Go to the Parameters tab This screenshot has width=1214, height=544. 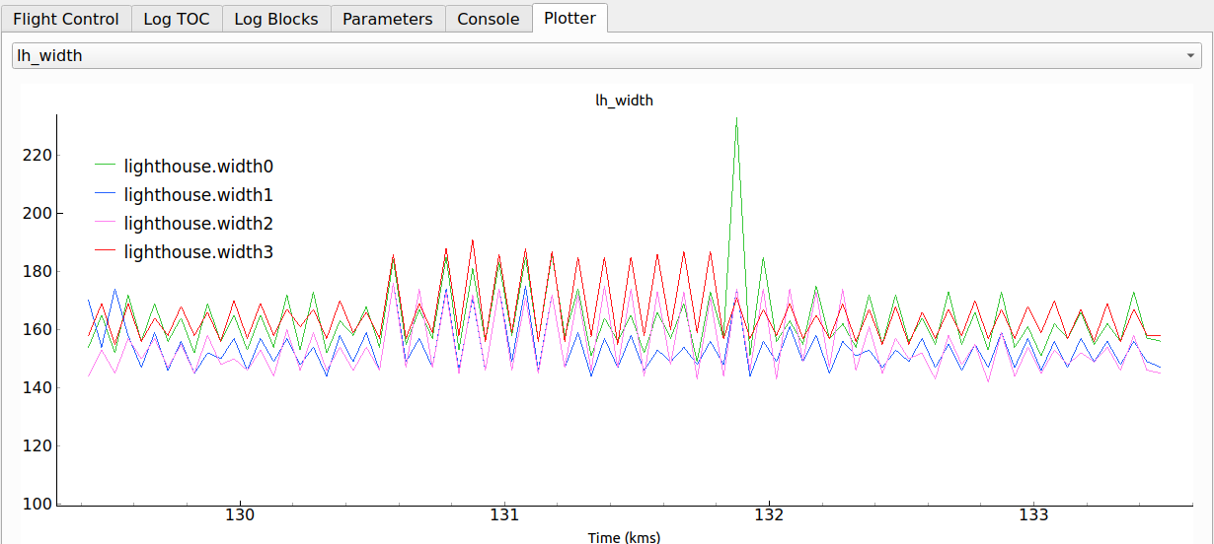coord(387,19)
